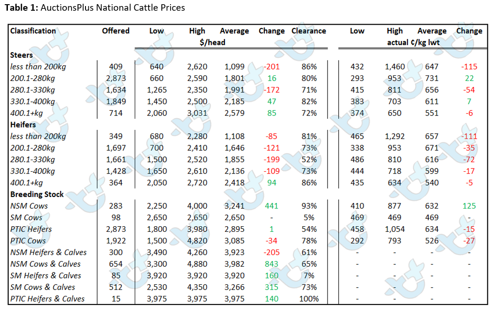Image resolution: width=493 pixels, height=310 pixels.
Task: Select the "NSM Heifers & Calves" row label
Action: 48,253
